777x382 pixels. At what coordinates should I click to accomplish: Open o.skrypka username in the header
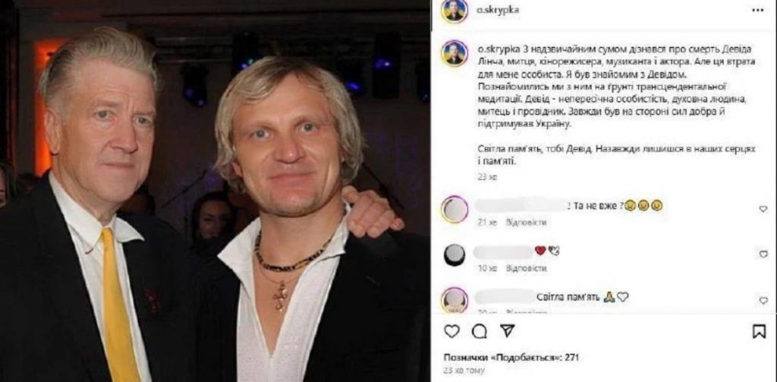pos(498,10)
